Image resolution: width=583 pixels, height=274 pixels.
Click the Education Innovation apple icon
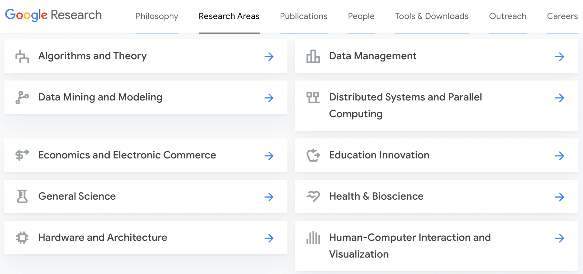(x=313, y=155)
